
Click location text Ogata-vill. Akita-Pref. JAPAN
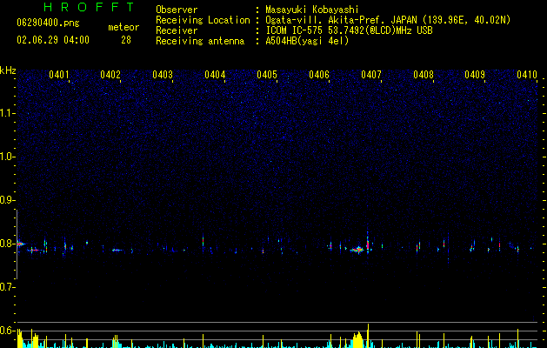[x=341, y=20]
